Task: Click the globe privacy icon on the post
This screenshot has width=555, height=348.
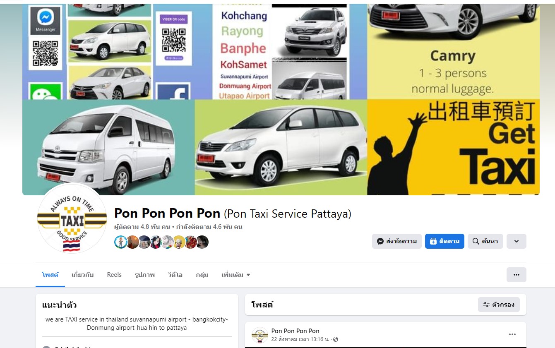Action: pyautogui.click(x=336, y=340)
